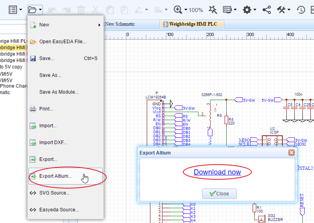
Task: Expand the settings gear dropdown arrow
Action: [255, 10]
